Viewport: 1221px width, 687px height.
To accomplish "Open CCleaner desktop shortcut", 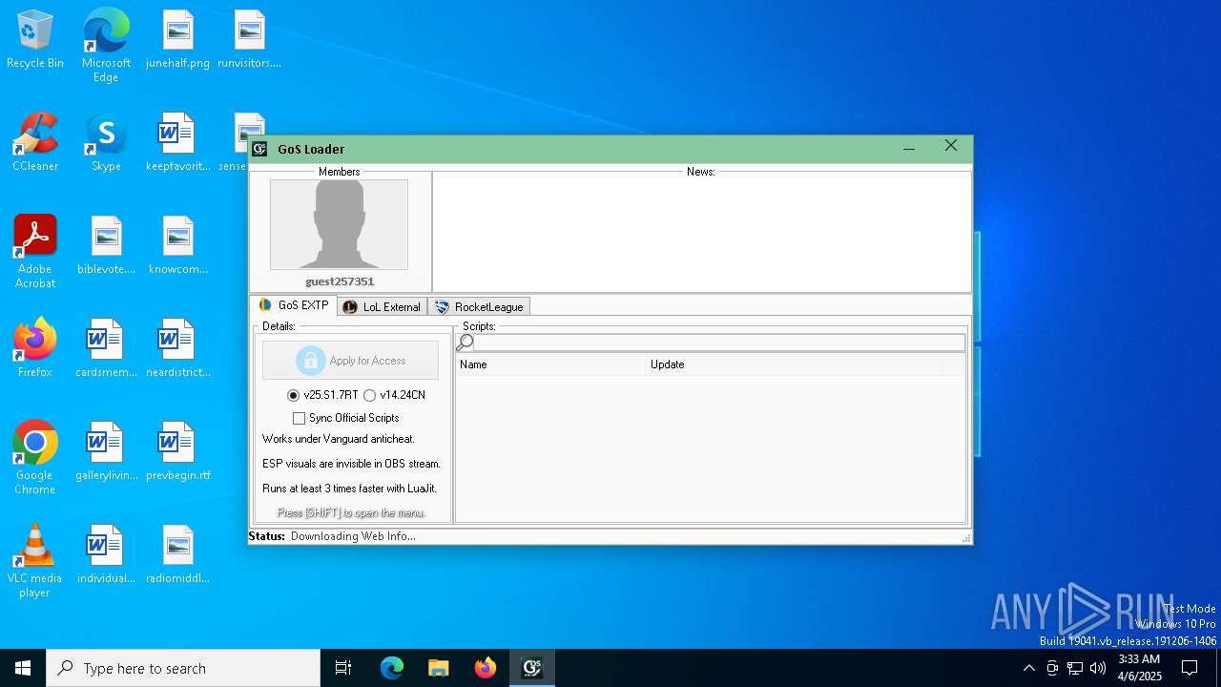I will click(x=35, y=143).
